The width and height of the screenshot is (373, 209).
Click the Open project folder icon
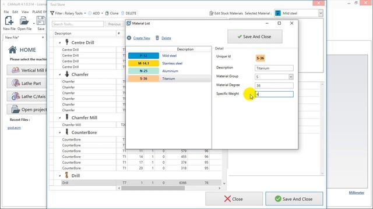(16, 110)
